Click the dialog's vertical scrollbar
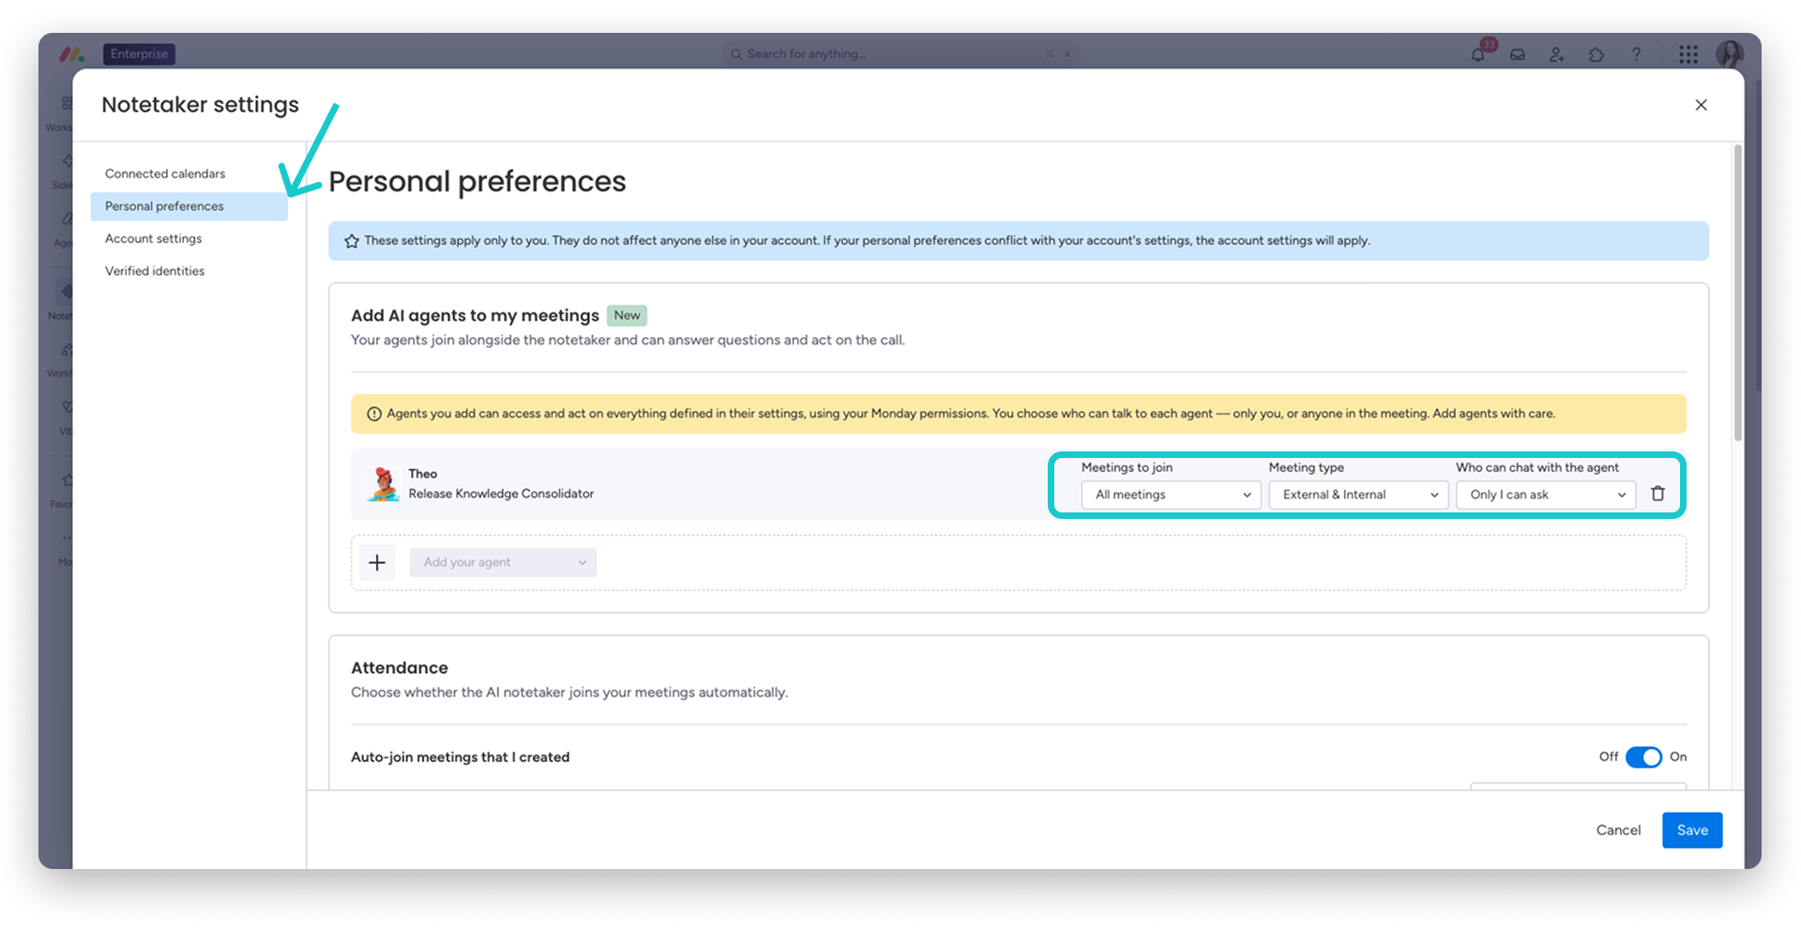 pyautogui.click(x=1737, y=293)
